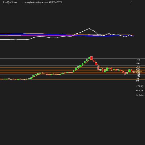The image size is (145, 145).
Task: Click the "BSE 542679" stock code
Action: pos(55,2)
